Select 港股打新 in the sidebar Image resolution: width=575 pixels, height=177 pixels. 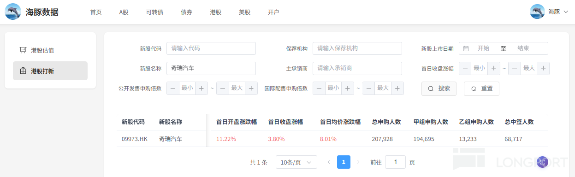click(x=50, y=71)
